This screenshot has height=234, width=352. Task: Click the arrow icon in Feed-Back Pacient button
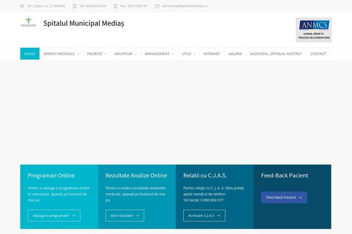[300, 198]
